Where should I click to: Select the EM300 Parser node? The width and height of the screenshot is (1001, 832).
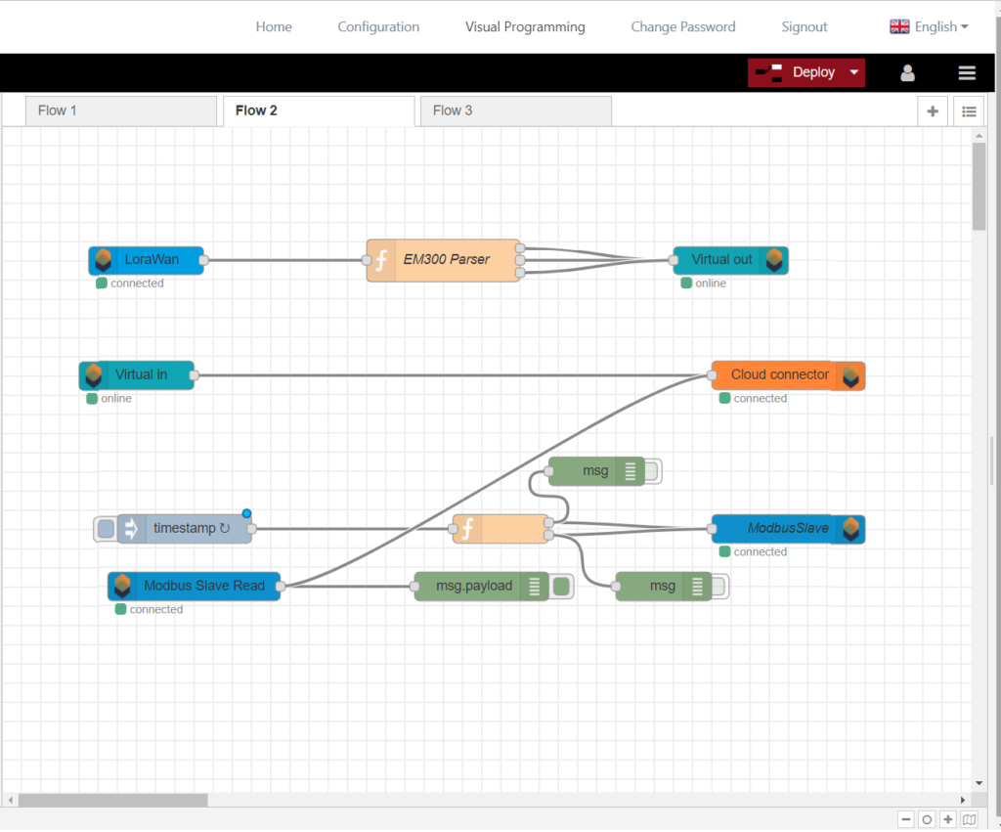click(443, 260)
